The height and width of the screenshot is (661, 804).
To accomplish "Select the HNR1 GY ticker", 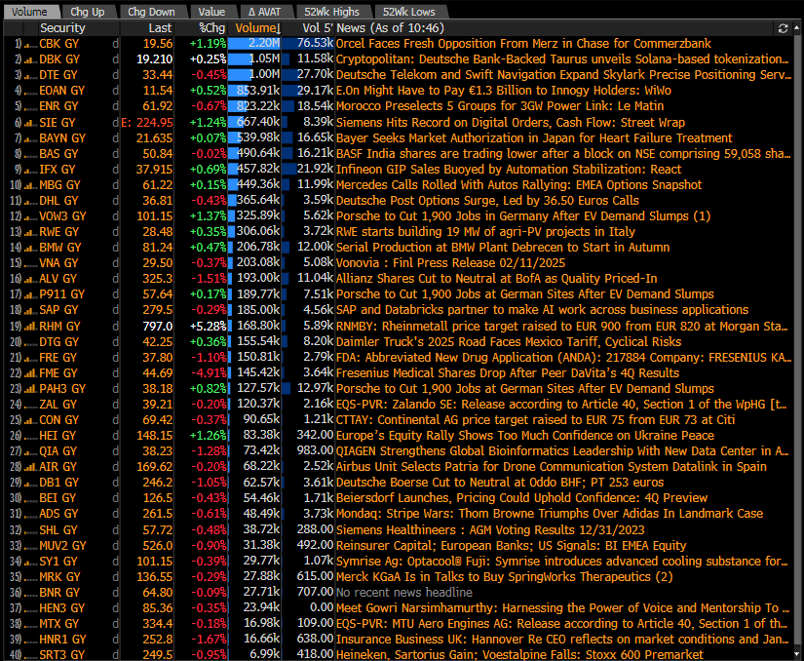I will (x=63, y=640).
